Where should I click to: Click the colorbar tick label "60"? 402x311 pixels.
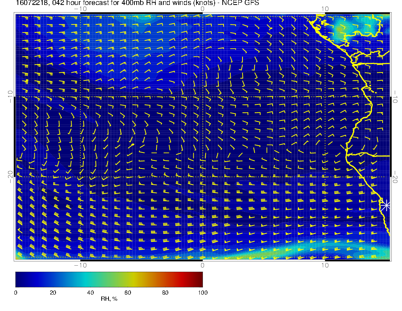pyautogui.click(x=128, y=293)
